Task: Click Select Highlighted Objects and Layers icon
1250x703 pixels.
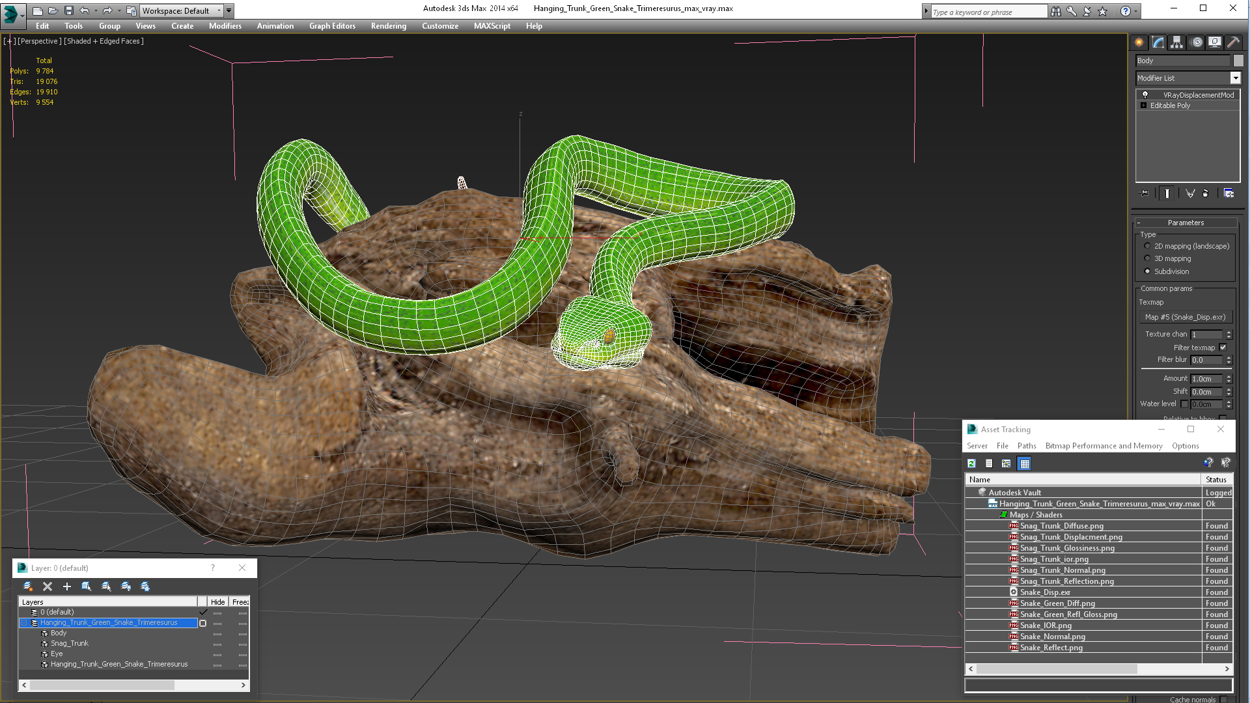Action: (86, 586)
